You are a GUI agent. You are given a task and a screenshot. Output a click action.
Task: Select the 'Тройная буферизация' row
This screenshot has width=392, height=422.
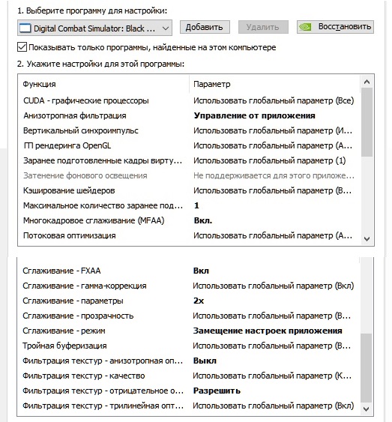[x=189, y=346]
